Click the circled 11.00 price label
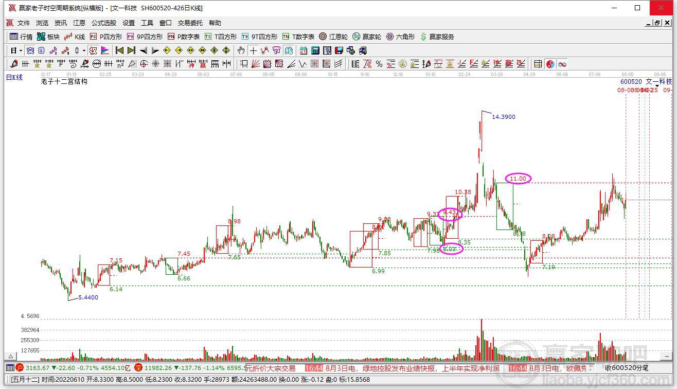This screenshot has height=389, width=677. tap(518, 179)
